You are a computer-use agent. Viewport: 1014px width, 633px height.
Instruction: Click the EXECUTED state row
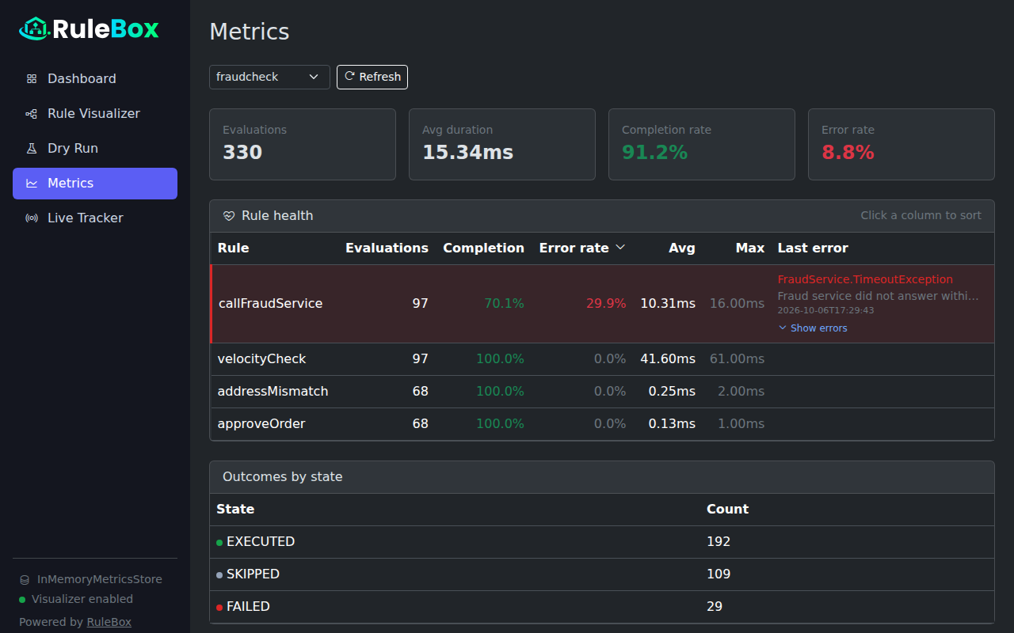pos(602,542)
